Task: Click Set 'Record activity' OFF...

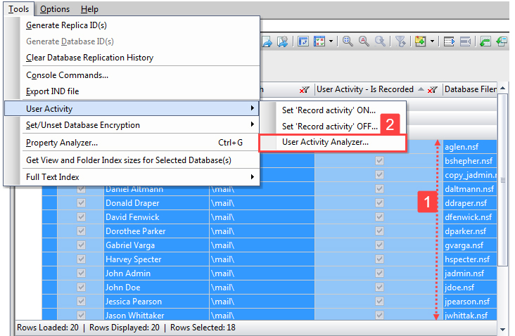Action: pyautogui.click(x=329, y=127)
